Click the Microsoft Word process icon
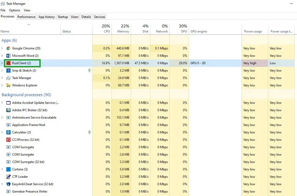This screenshot has width=297, height=196. (9, 56)
